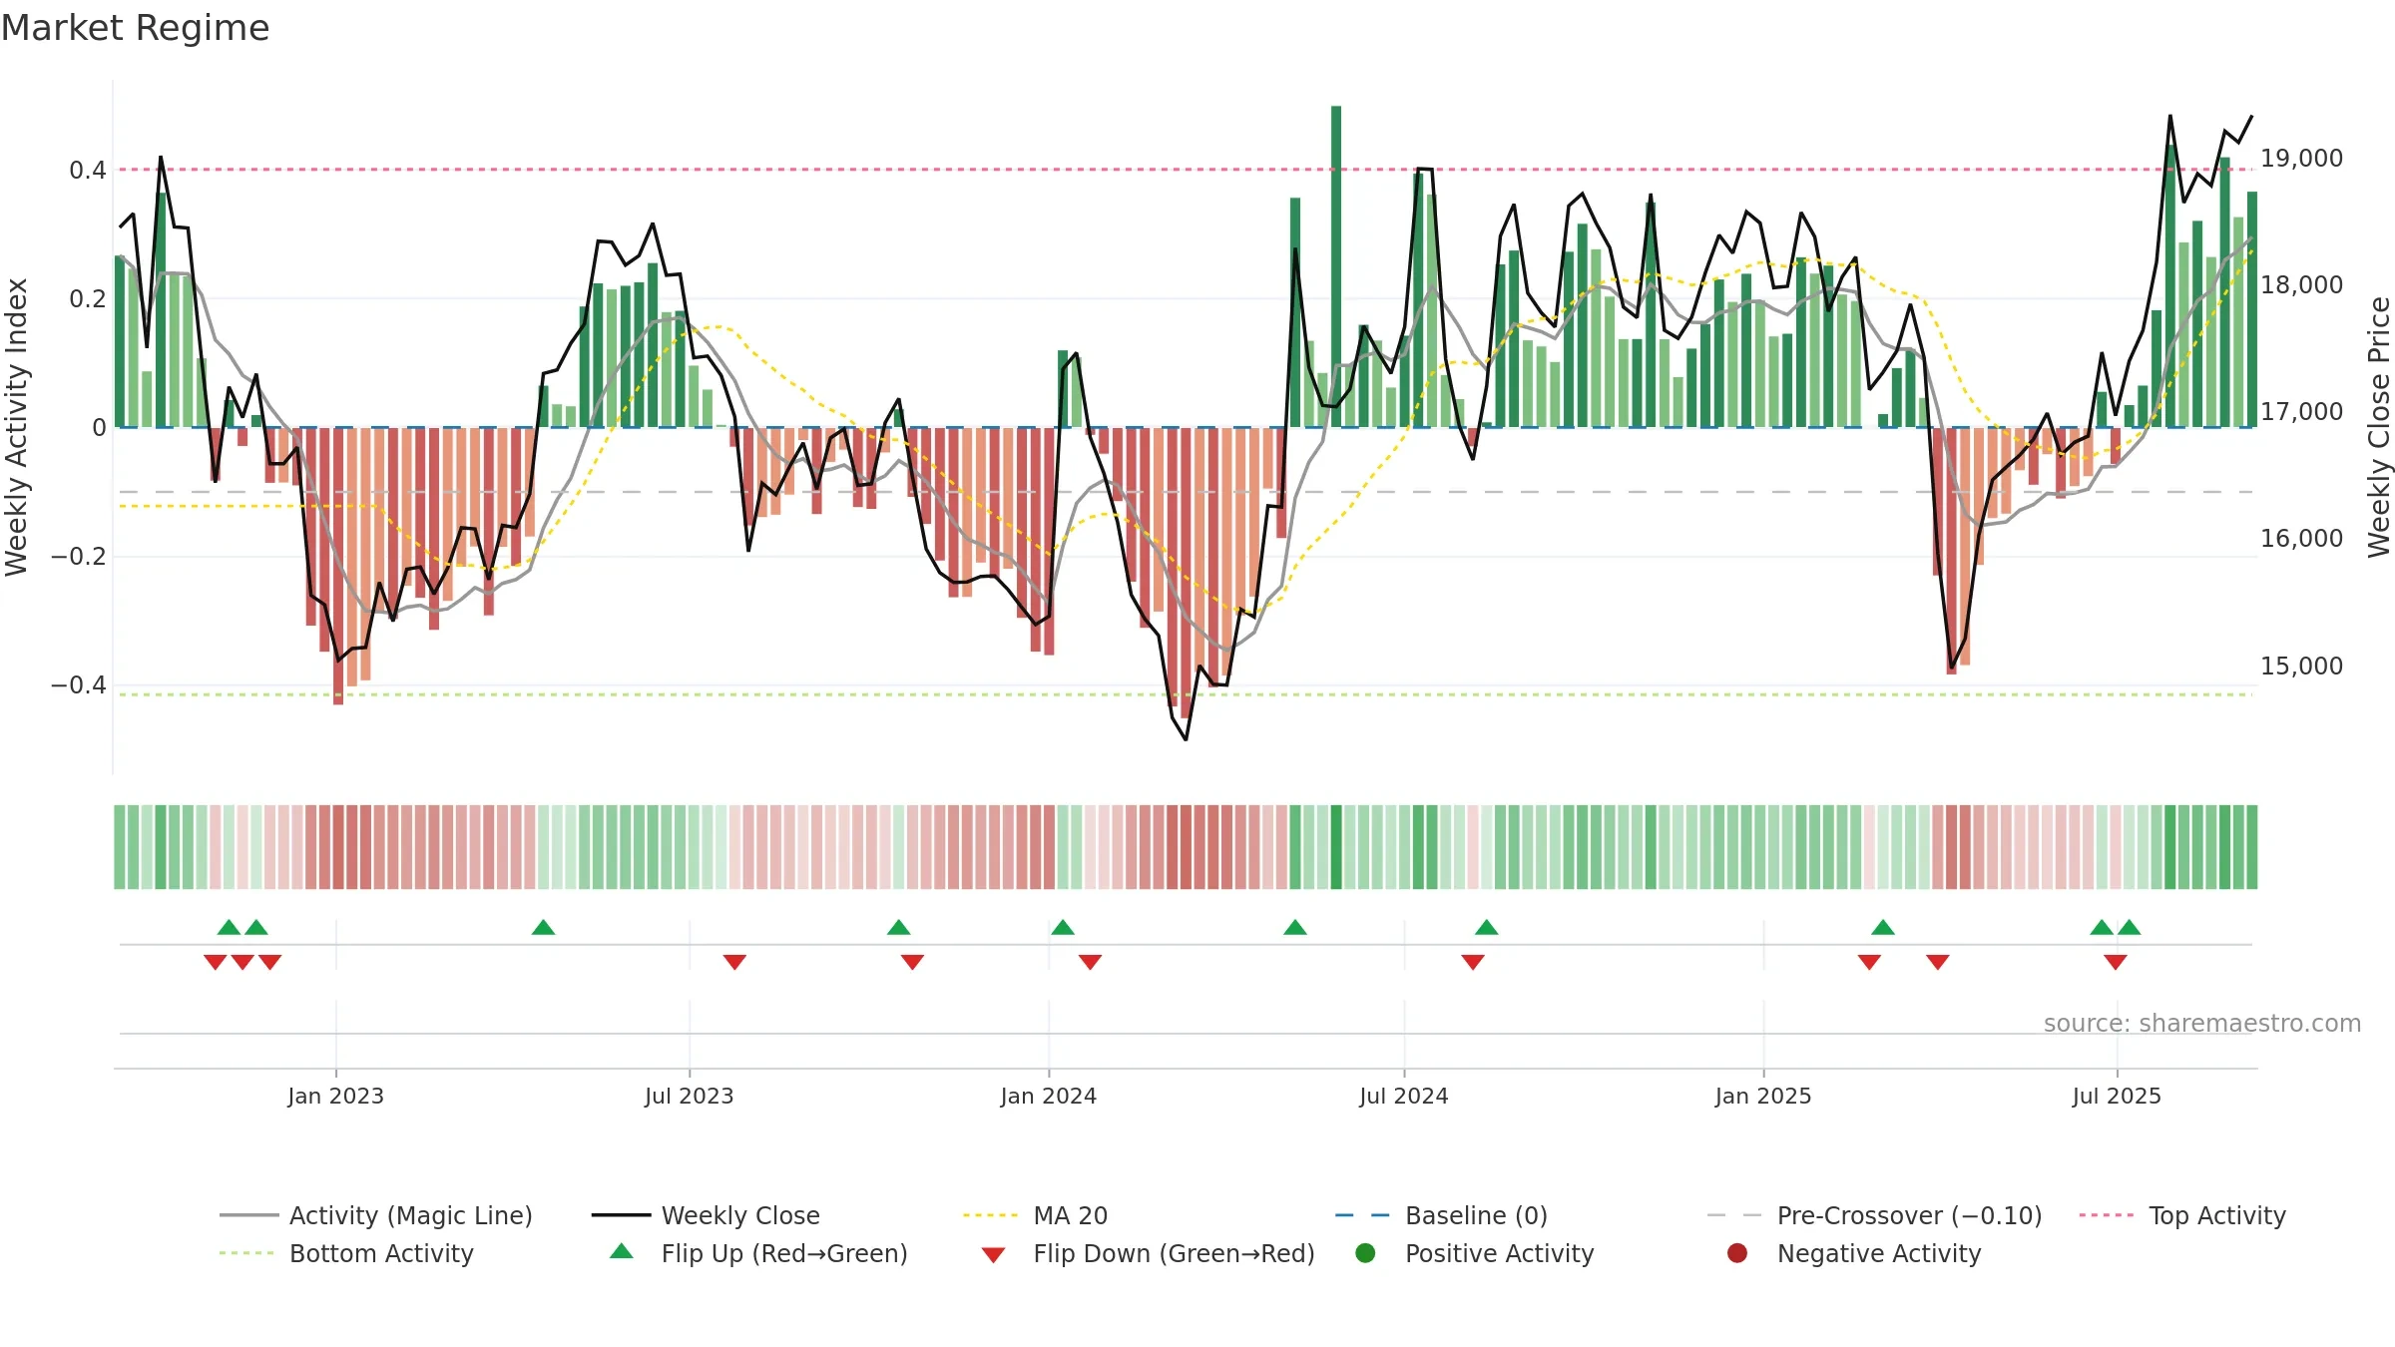This screenshot has width=2395, height=1347.
Task: Click the Jul 2023 x-axis label
Action: pyautogui.click(x=690, y=1096)
